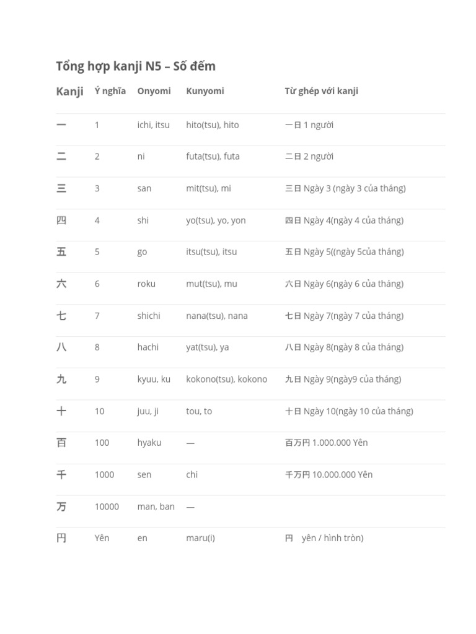Click '十日 Ngày 10' compound entry
Image resolution: width=476 pixels, height=634 pixels.
[349, 411]
